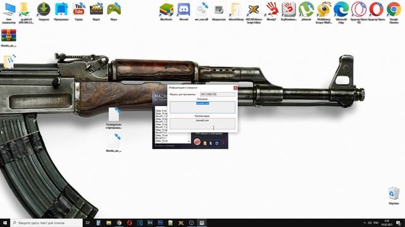Viewport: 405px width, 227px height.
Task: Click the red pin icon in the macro editor
Action: (x=223, y=143)
